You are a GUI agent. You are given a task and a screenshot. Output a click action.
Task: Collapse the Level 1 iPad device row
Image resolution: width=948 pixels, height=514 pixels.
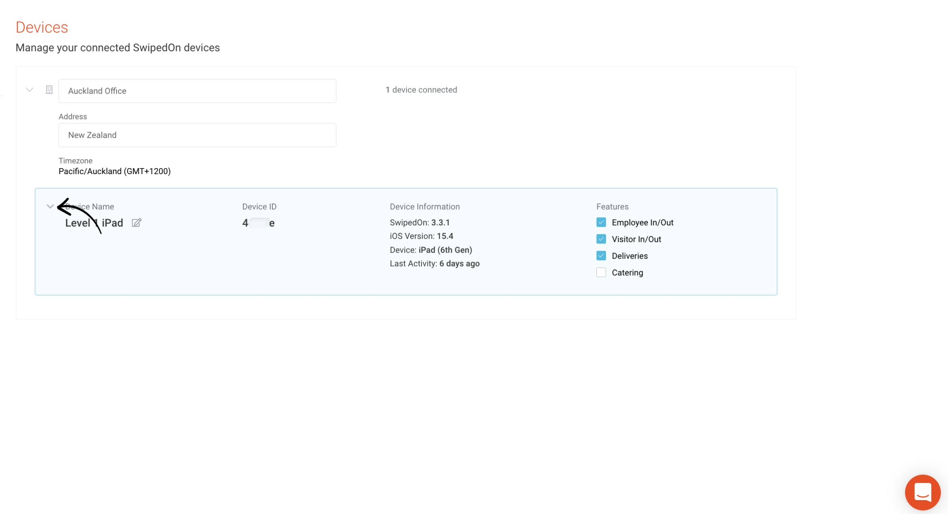tap(50, 206)
